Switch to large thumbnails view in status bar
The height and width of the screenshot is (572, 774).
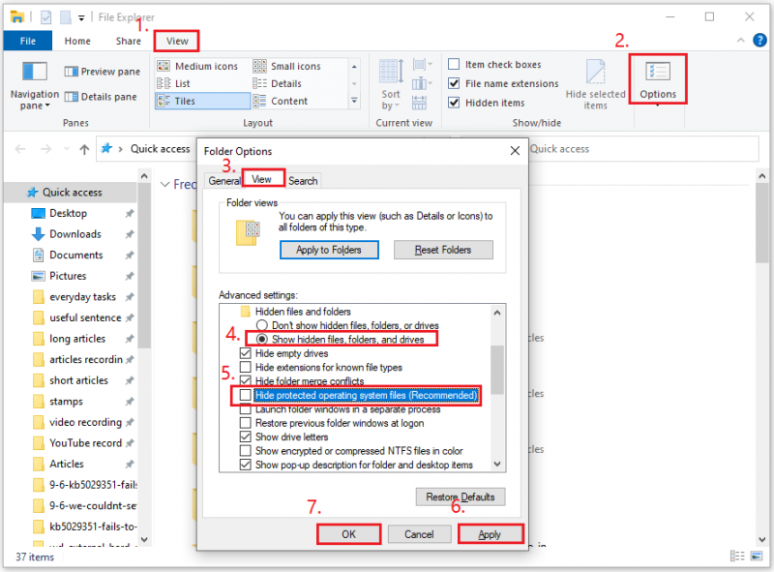[757, 557]
